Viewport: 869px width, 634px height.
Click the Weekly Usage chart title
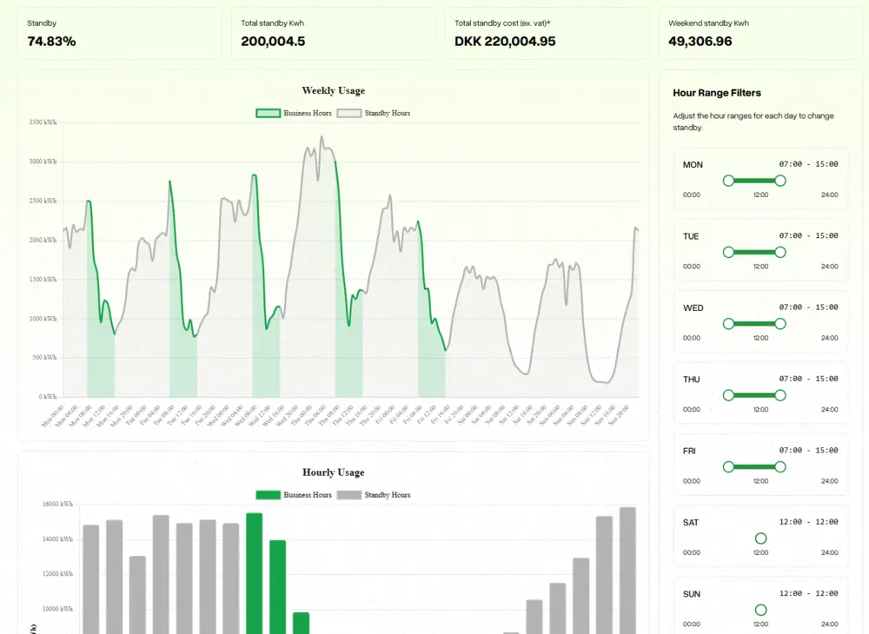(334, 90)
